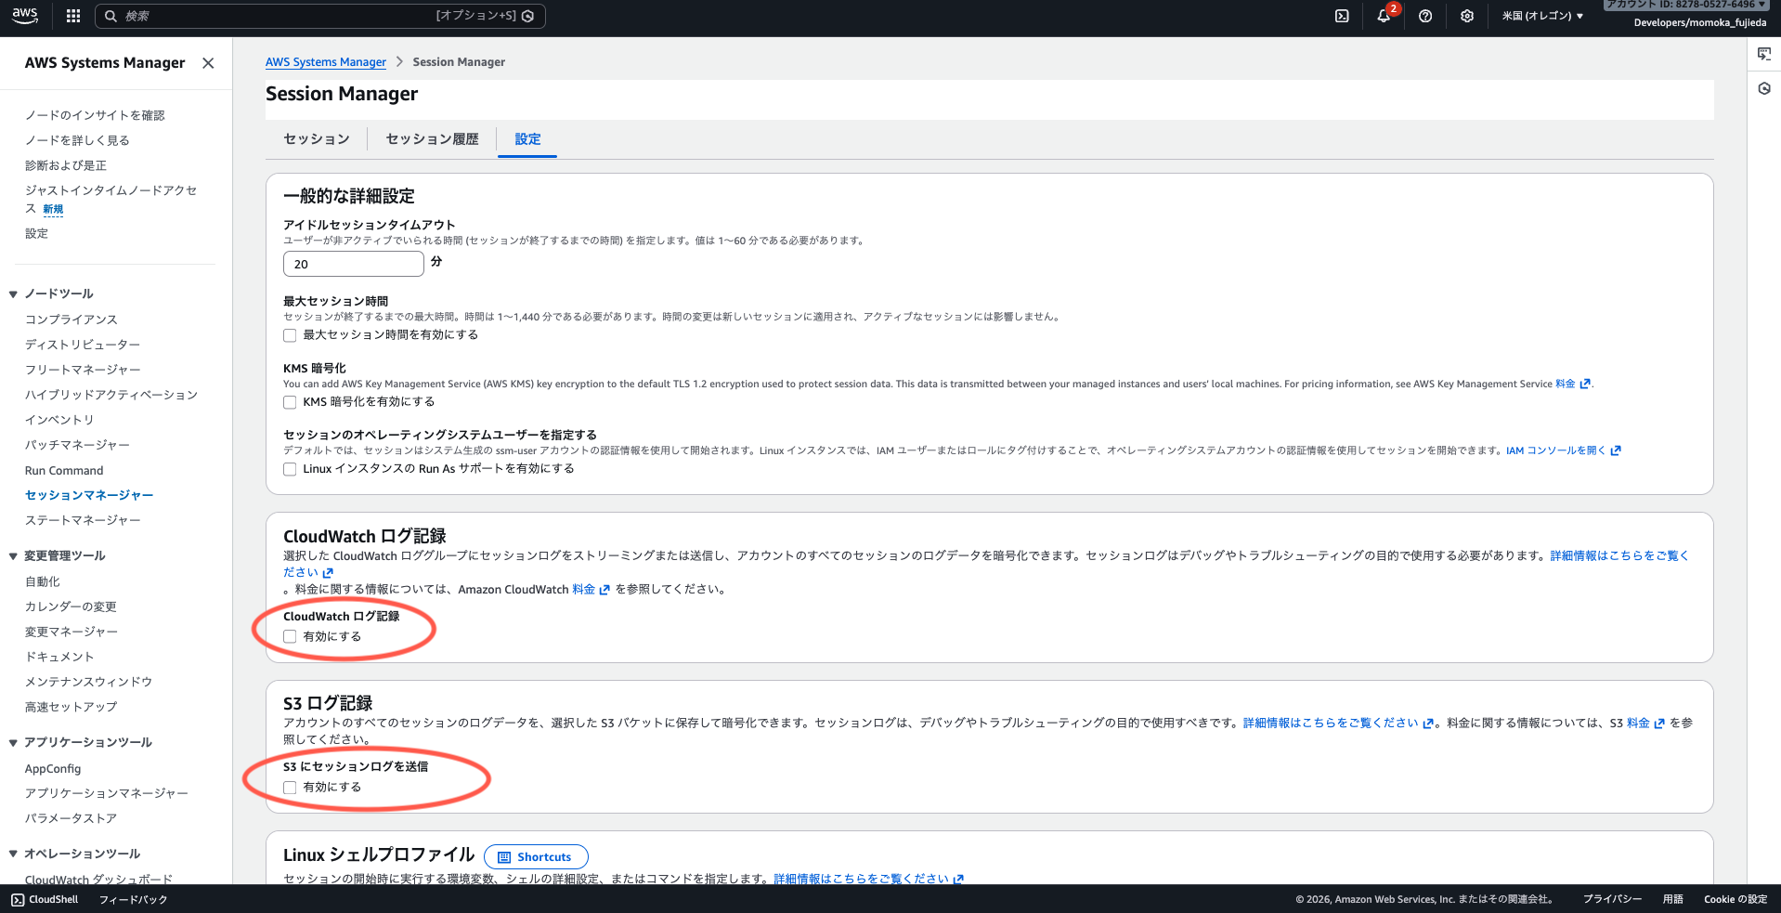Click the idle session timeout input field

[353, 264]
